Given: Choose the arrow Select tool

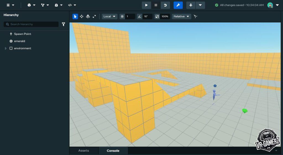Looking at the screenshot, I should tap(75, 17).
